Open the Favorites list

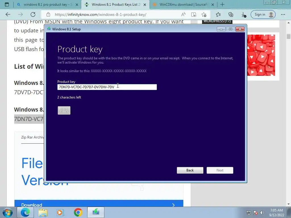pyautogui.click(x=218, y=14)
